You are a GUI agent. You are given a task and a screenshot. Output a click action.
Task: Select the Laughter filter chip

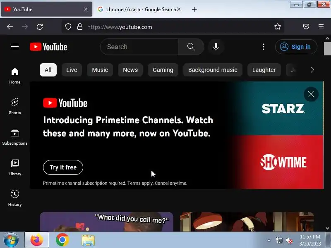point(264,70)
